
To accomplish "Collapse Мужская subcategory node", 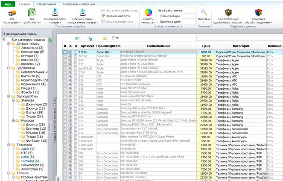I will tap(13, 120).
